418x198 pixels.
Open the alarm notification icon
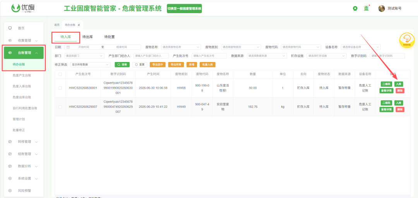[367, 8]
